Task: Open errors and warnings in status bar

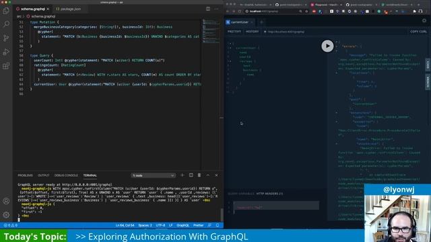Action: tap(11, 225)
